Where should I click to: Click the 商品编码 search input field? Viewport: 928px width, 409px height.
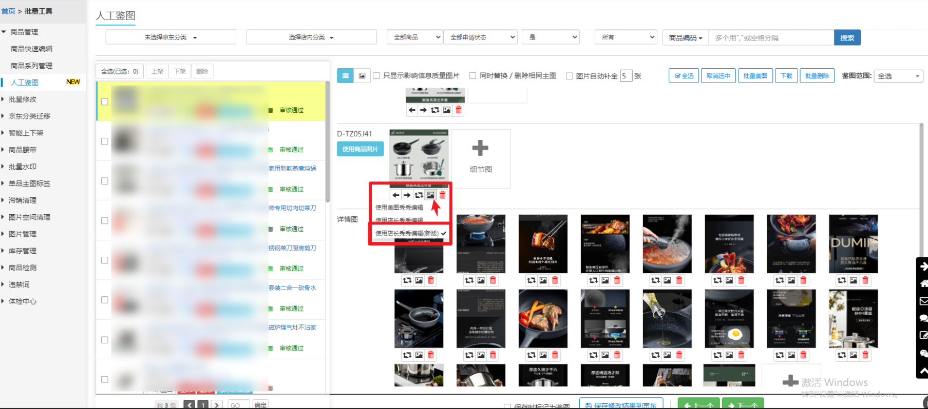pyautogui.click(x=770, y=37)
